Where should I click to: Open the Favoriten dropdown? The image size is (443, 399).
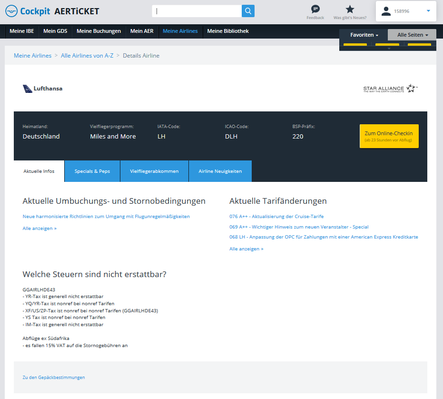pyautogui.click(x=364, y=35)
